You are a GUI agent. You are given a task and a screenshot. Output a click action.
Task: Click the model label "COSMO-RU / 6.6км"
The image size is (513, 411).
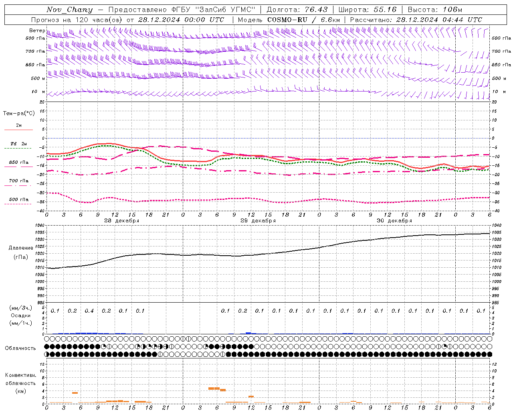[304, 20]
